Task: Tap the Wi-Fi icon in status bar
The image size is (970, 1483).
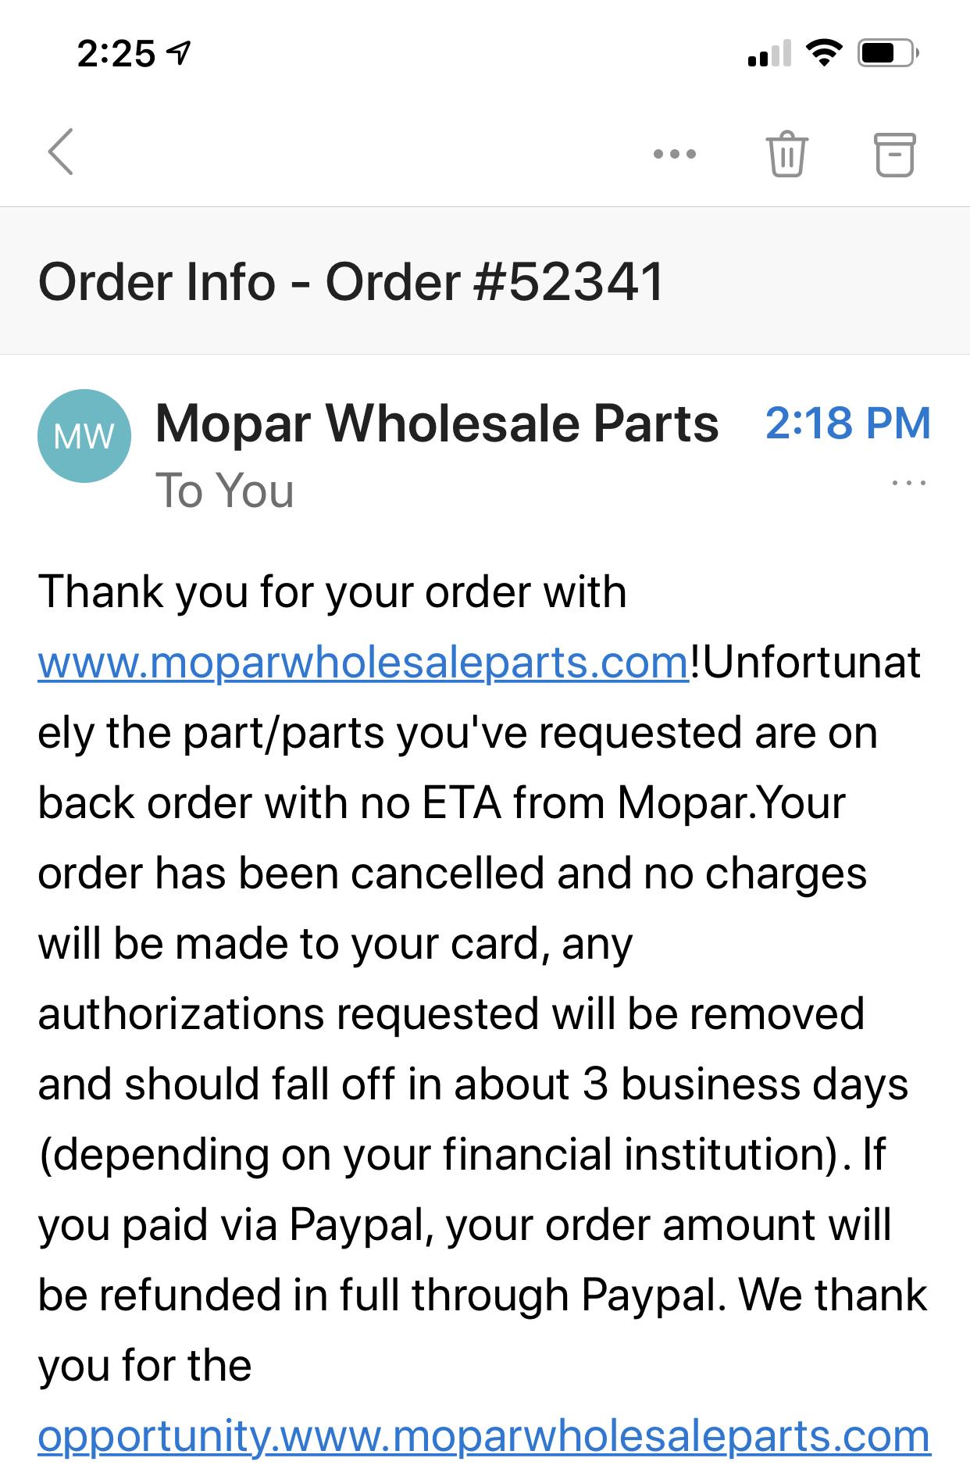Action: click(823, 53)
